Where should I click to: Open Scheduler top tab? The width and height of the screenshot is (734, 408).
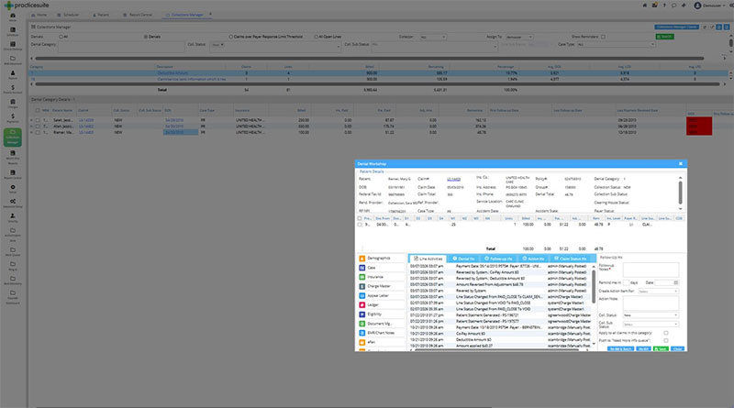[68, 15]
